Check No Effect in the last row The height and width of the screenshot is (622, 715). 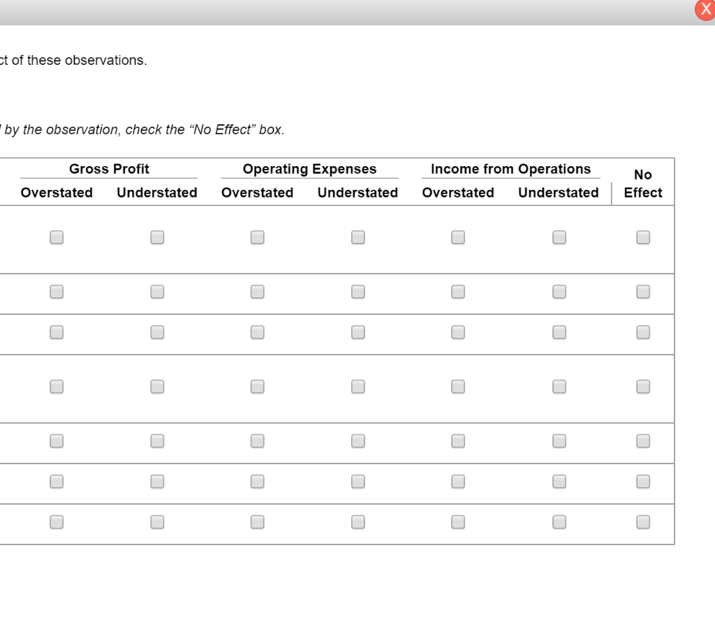pyautogui.click(x=643, y=521)
